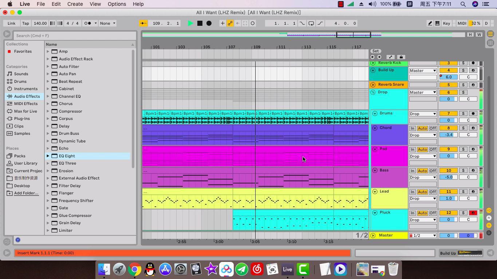Click the Set locator button
Image resolution: width=497 pixels, height=279 pixels.
(375, 51)
